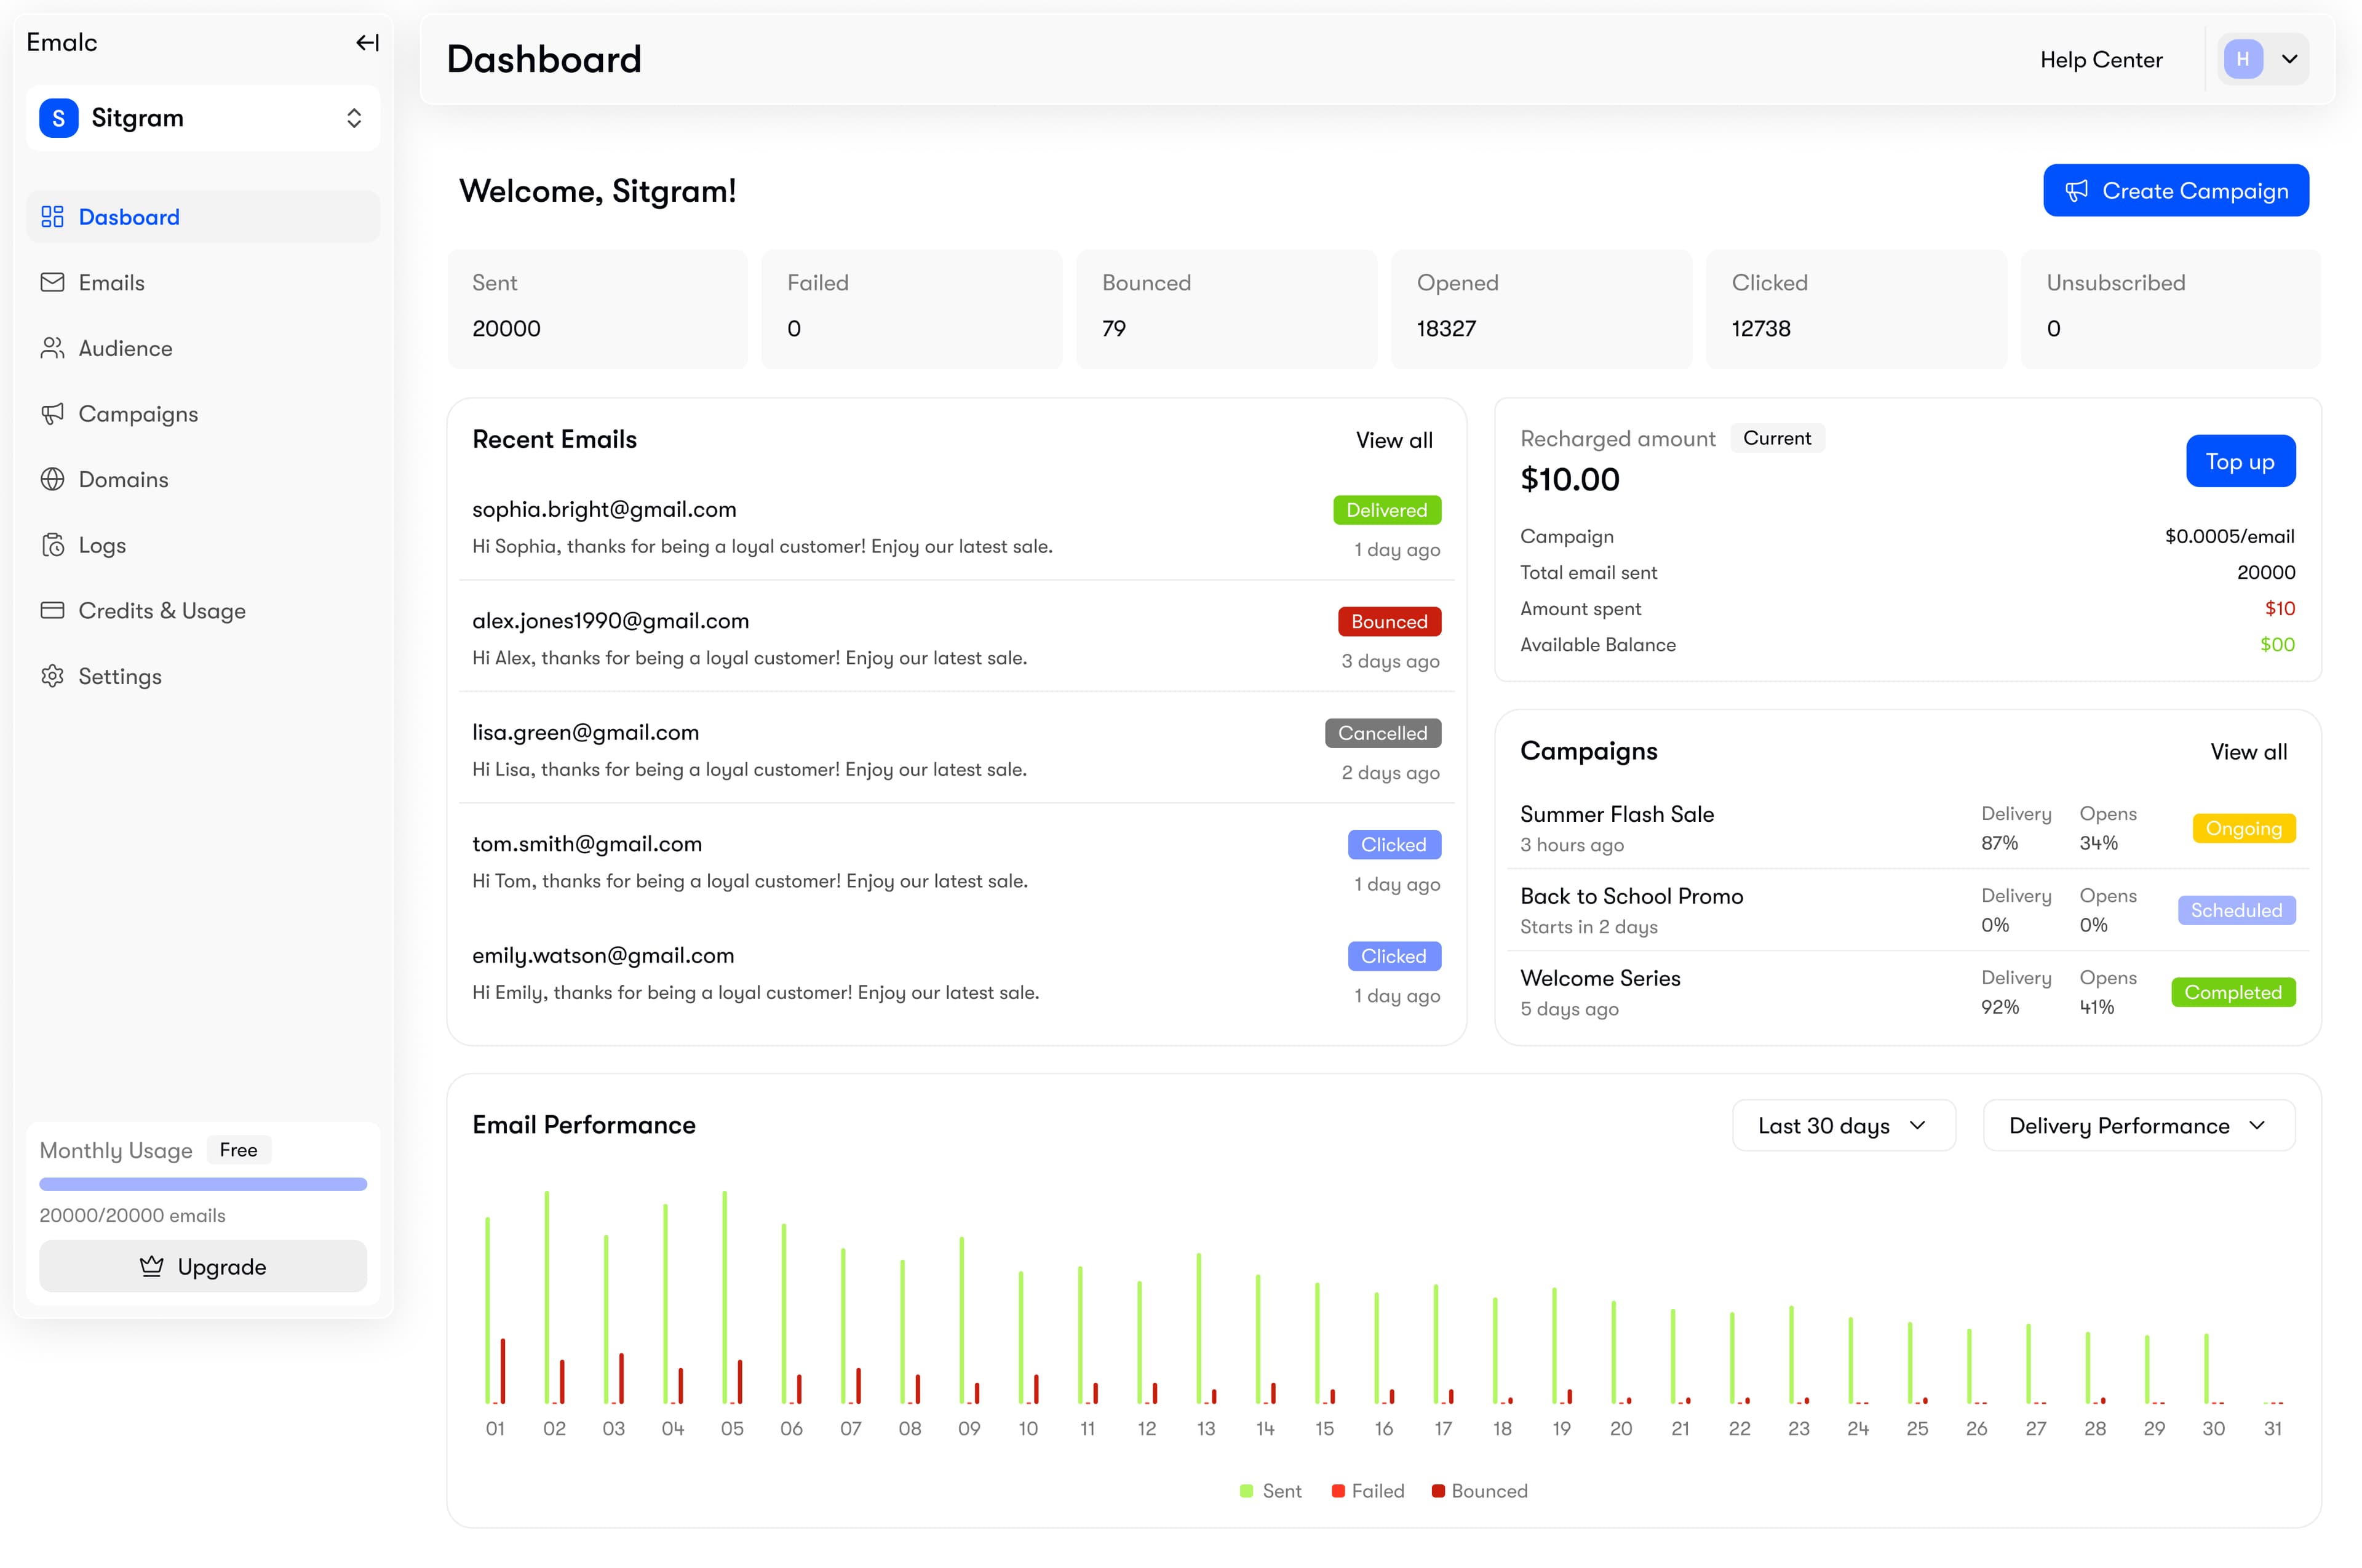Viewport: 2362px width, 1568px height.
Task: Click the Free plan badge
Action: coord(238,1150)
